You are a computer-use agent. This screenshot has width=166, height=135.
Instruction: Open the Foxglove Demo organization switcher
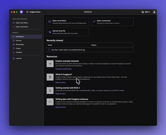(x=34, y=12)
